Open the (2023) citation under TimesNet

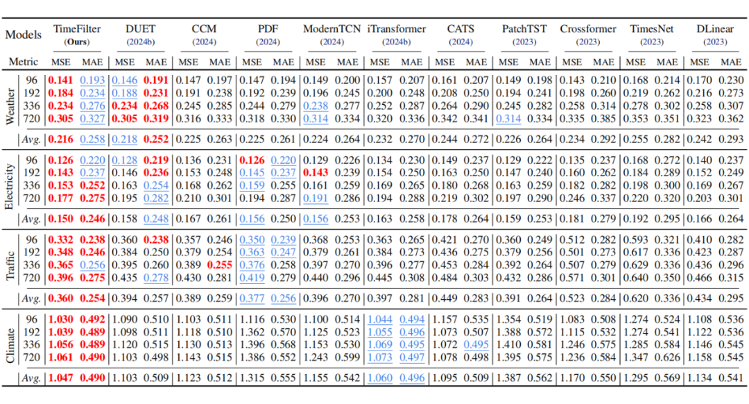pos(651,42)
